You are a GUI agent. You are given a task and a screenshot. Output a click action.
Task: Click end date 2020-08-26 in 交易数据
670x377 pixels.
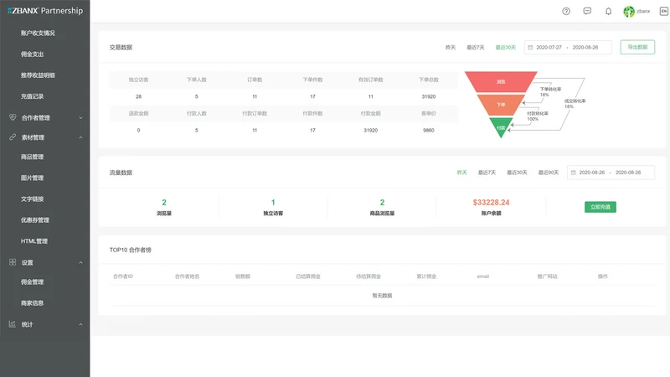click(585, 48)
